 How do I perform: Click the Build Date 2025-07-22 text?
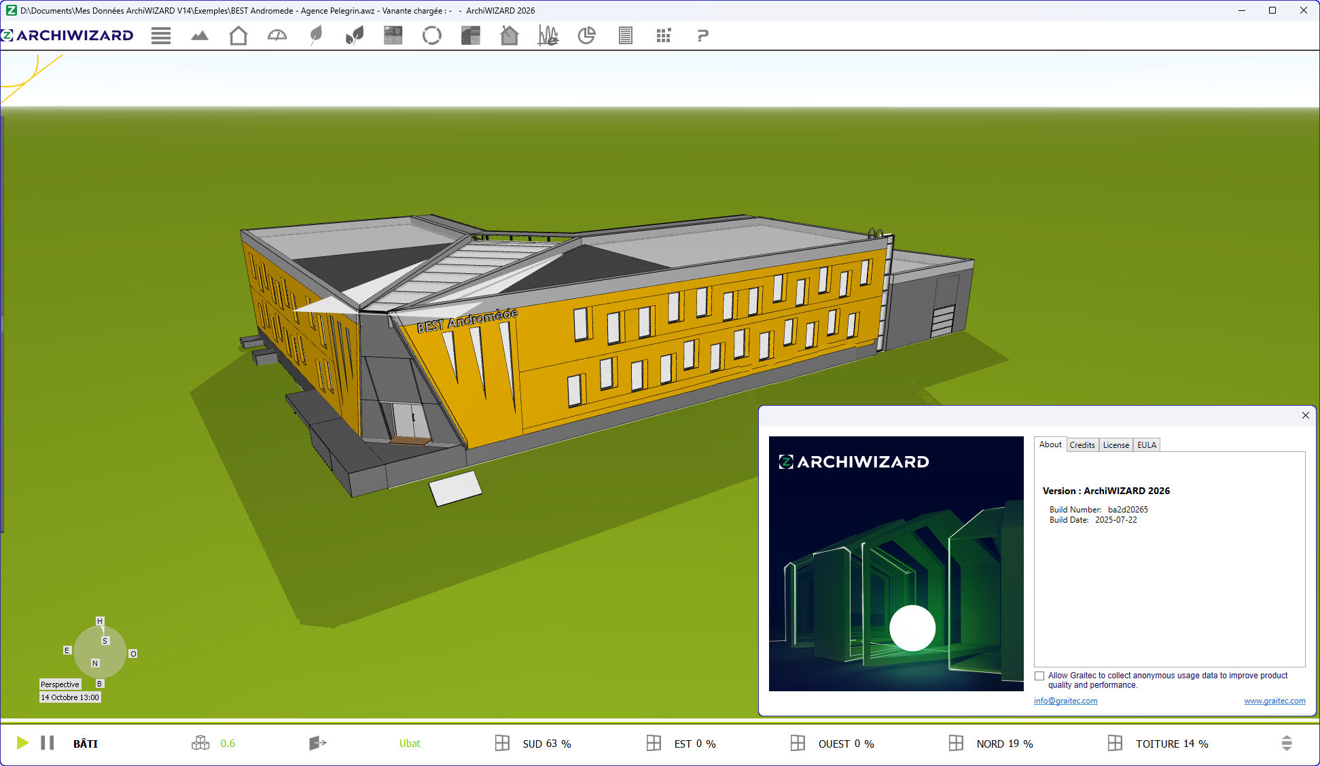(1093, 520)
